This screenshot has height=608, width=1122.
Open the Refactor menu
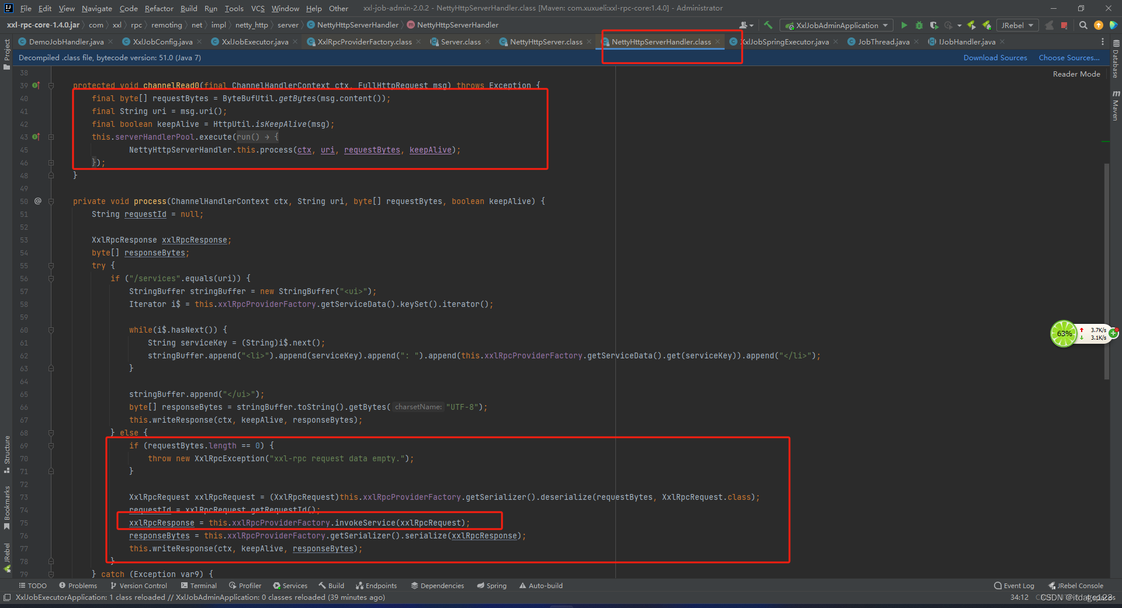(159, 8)
